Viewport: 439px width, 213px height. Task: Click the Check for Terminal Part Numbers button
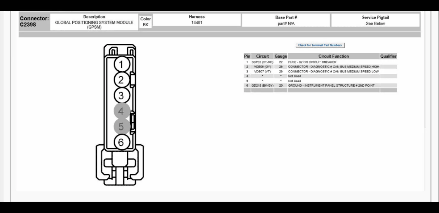point(320,45)
